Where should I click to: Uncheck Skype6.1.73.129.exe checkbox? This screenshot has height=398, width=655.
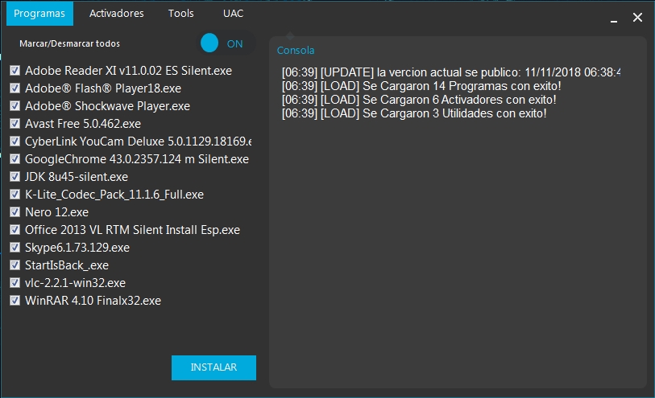coord(15,248)
